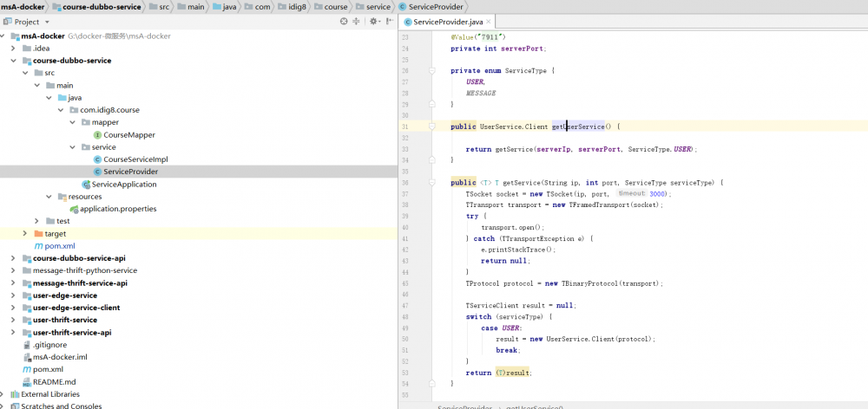This screenshot has height=409, width=868.
Task: Fold the getService method at line 36
Action: point(431,183)
